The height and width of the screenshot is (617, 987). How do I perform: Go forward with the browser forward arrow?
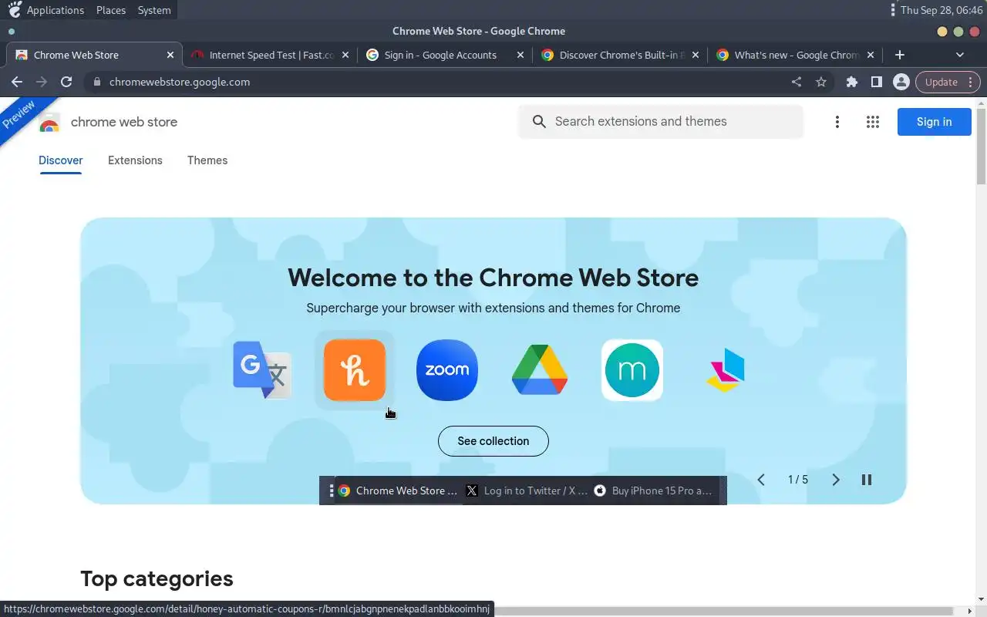tap(42, 82)
